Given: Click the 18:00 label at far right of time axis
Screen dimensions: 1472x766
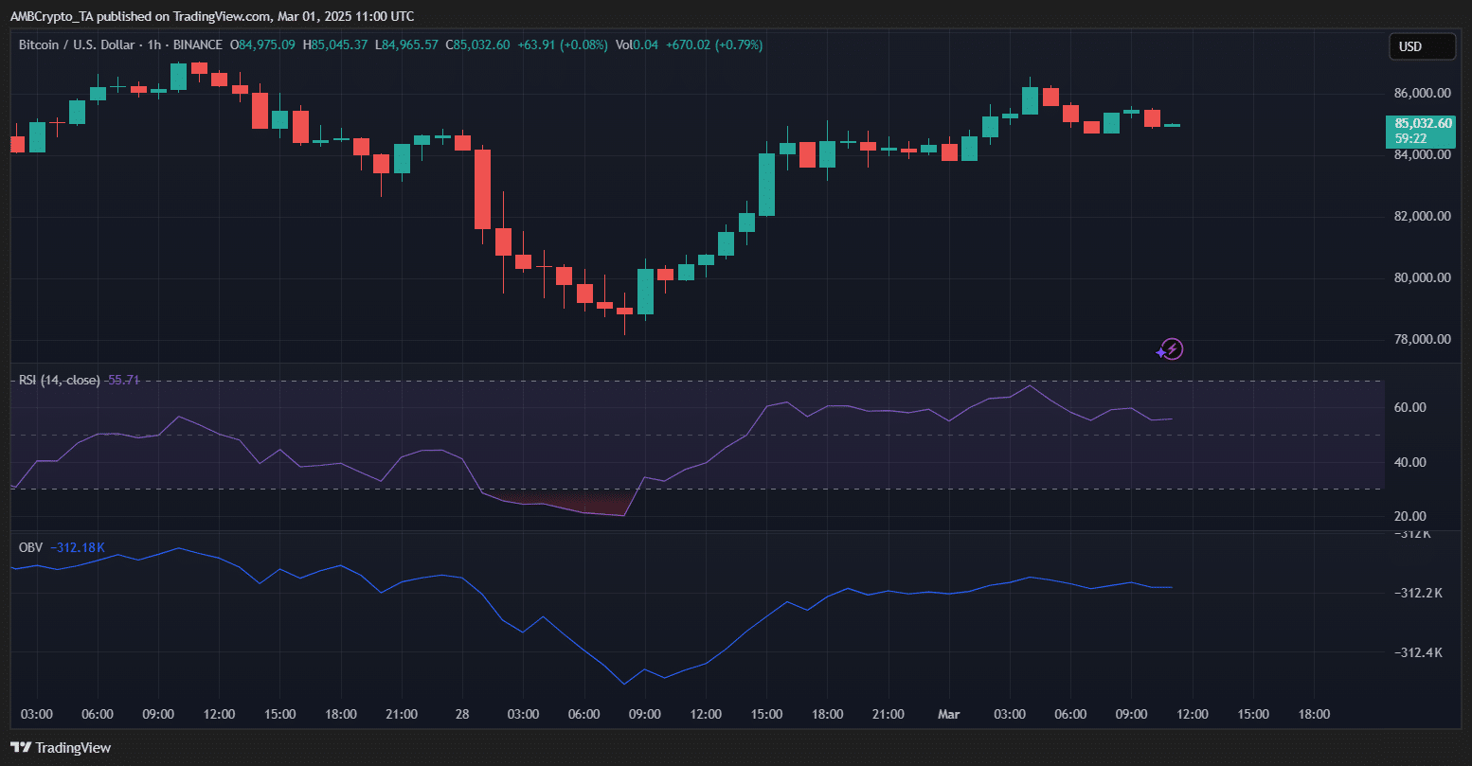Looking at the screenshot, I should coord(1314,714).
